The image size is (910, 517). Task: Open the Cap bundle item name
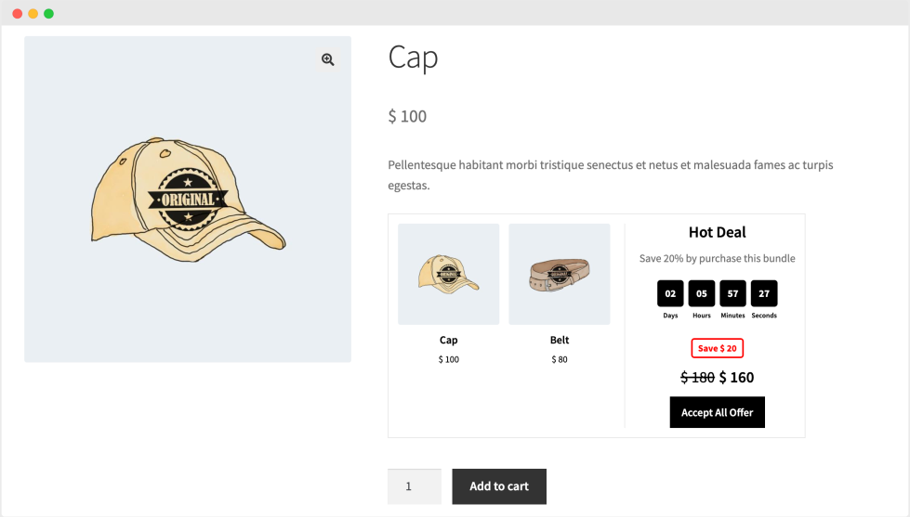click(448, 340)
